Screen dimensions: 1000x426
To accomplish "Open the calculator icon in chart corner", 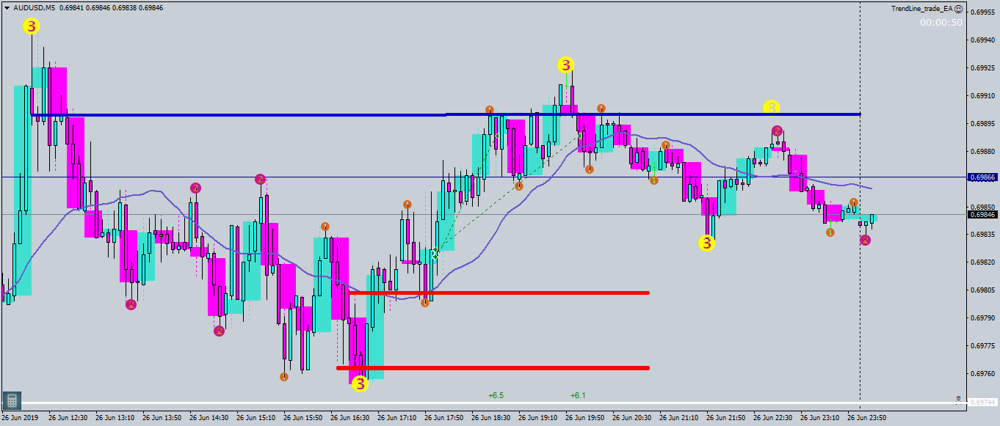I will click(x=12, y=400).
